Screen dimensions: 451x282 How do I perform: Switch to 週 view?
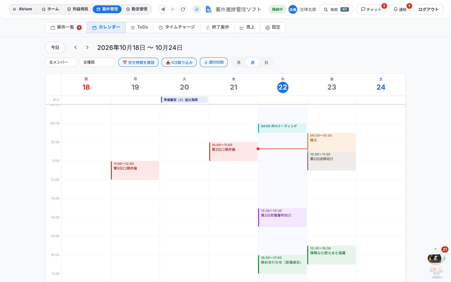pyautogui.click(x=252, y=62)
